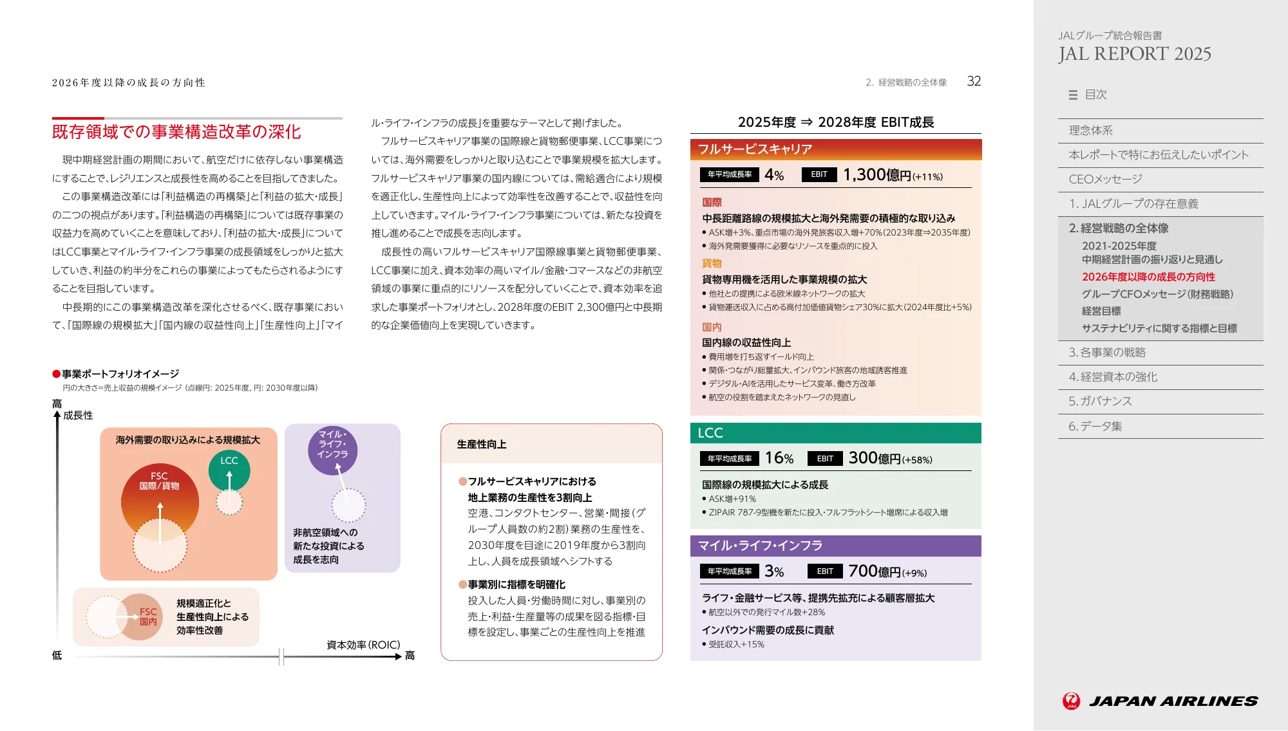Click the 貨物専用機を活用した事業規模の拡大 heading

[x=784, y=280]
